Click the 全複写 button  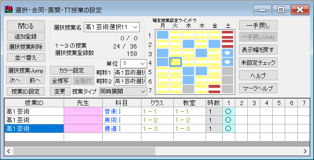[x=60, y=80]
